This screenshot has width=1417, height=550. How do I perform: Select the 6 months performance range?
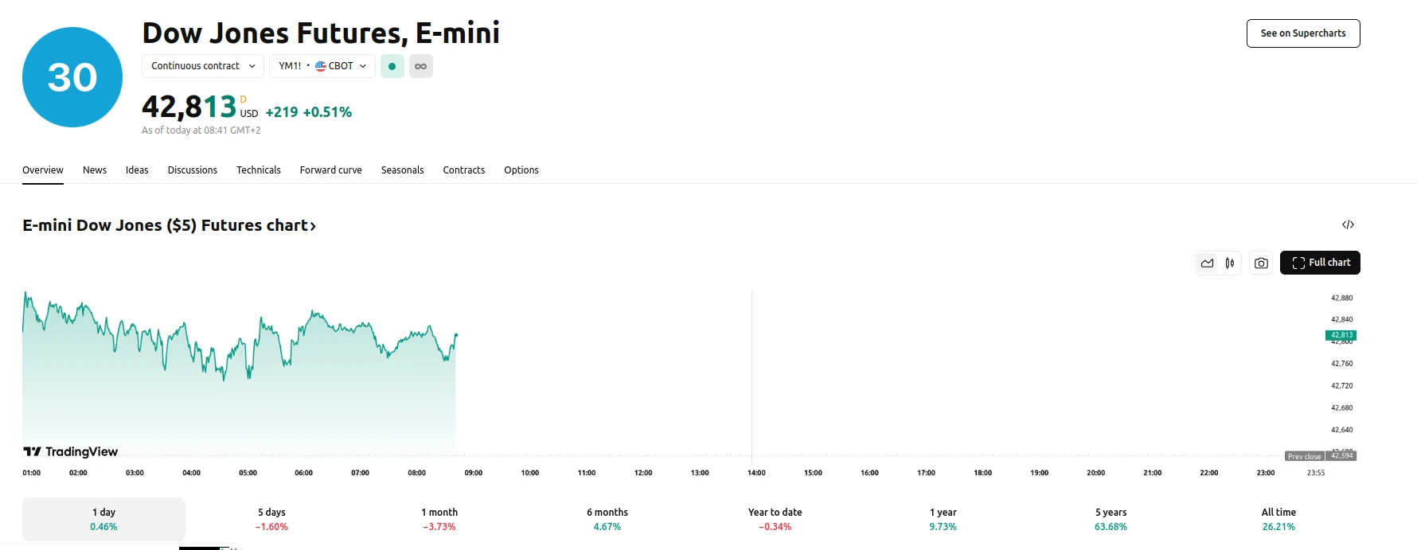pos(607,519)
